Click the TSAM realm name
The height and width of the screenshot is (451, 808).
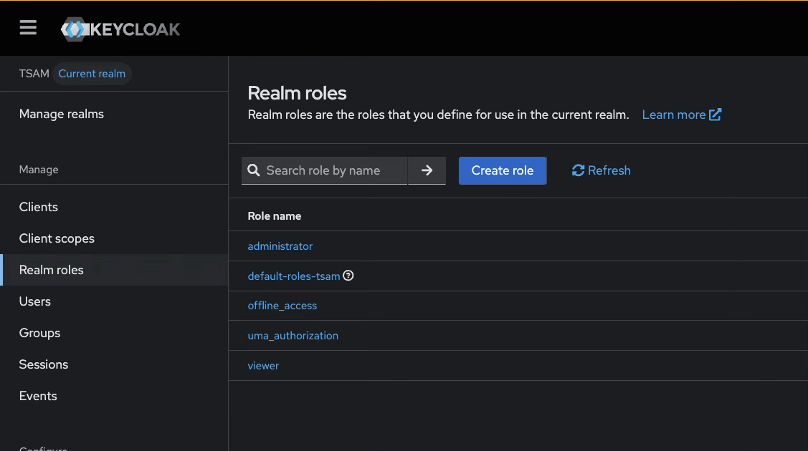coord(34,74)
